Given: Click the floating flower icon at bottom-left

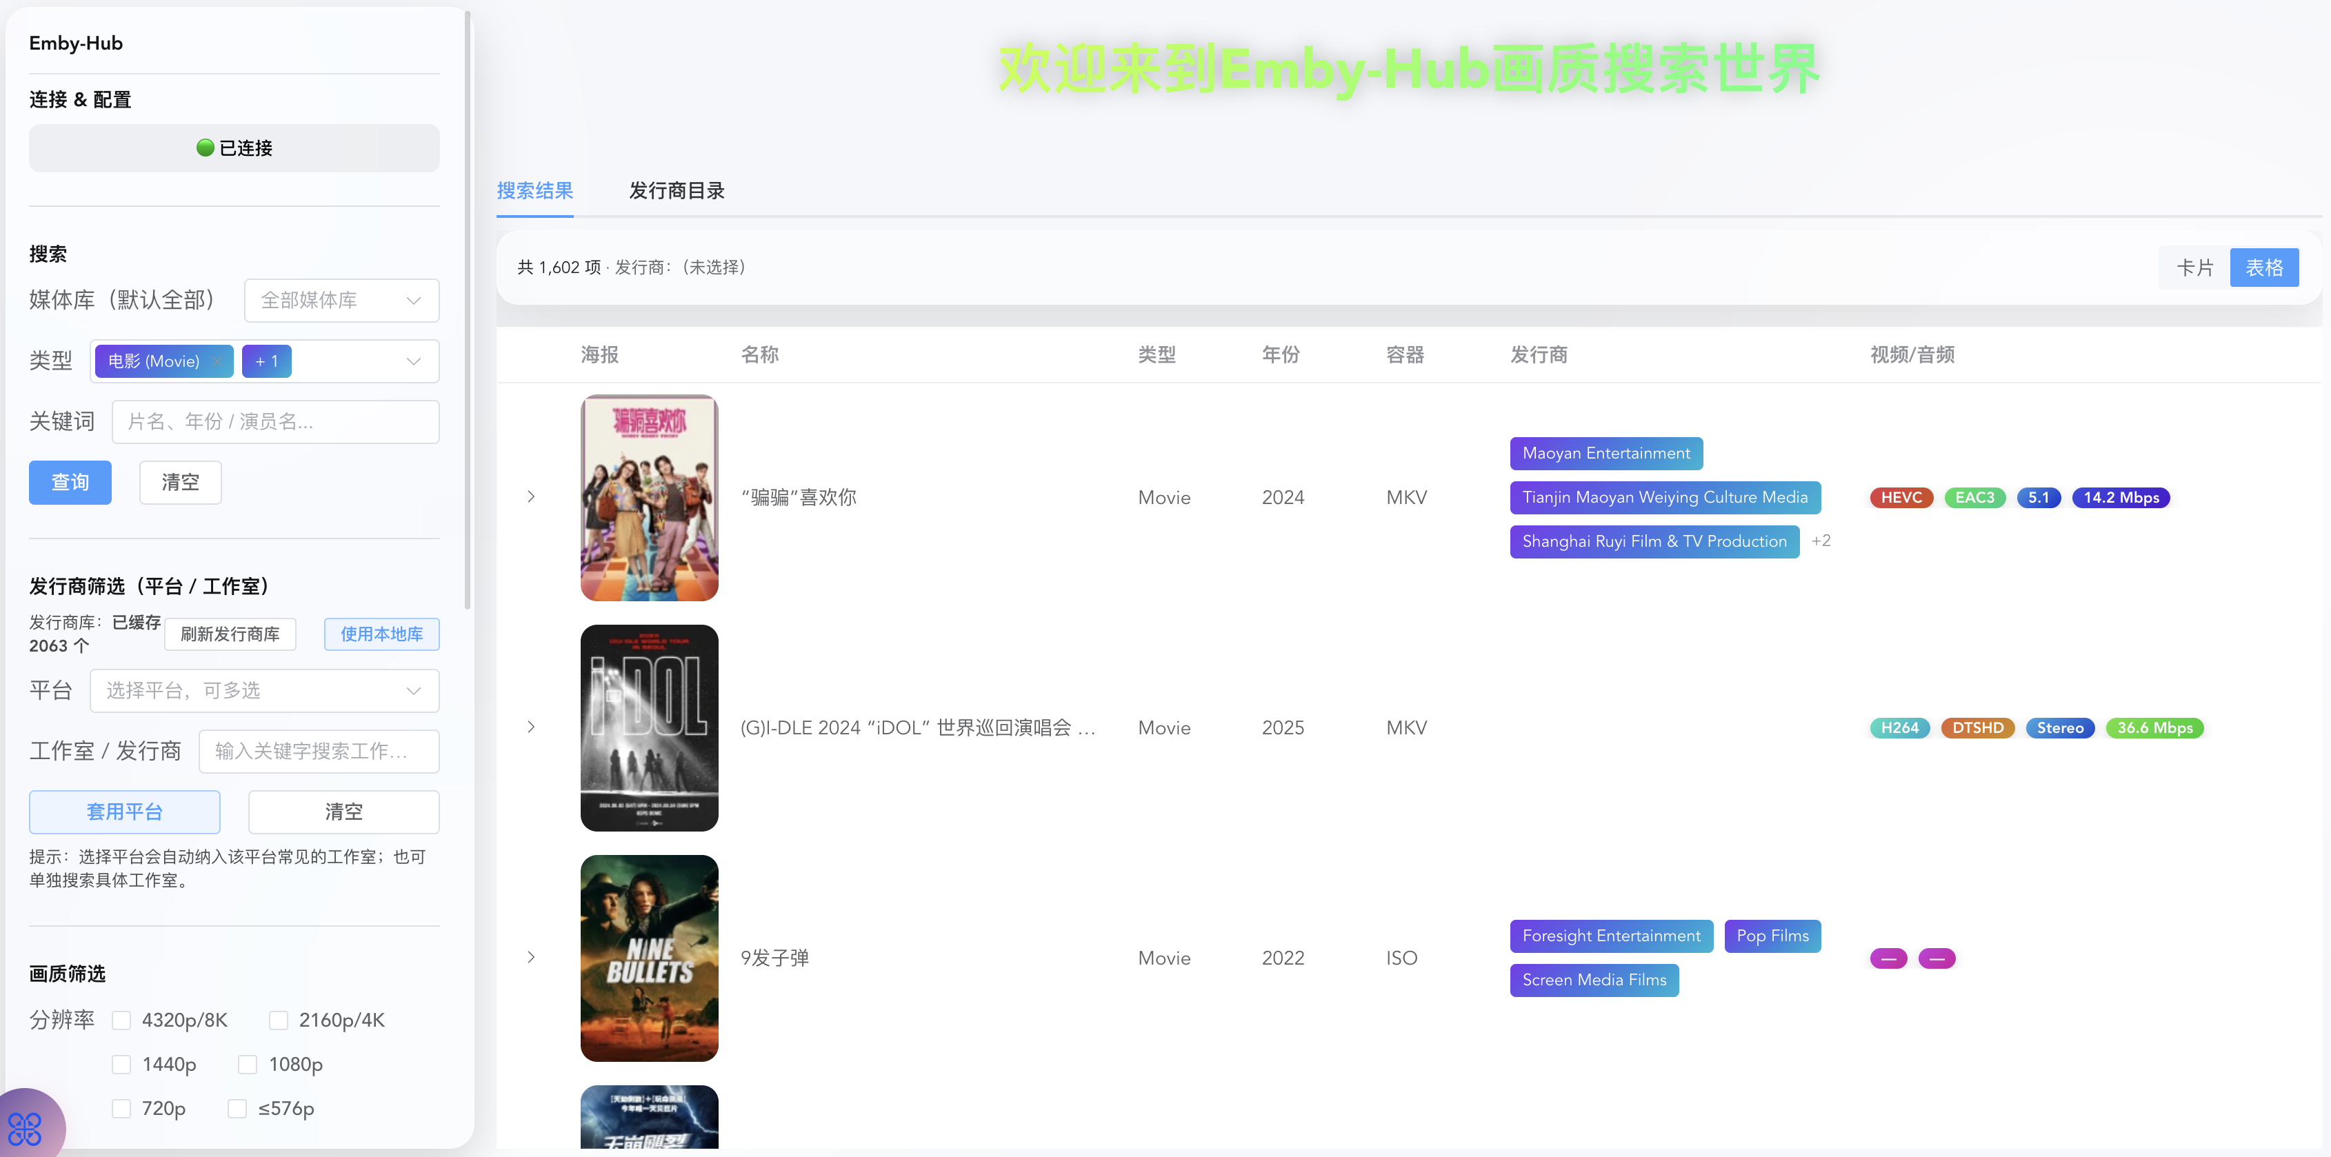Looking at the screenshot, I should [x=24, y=1128].
